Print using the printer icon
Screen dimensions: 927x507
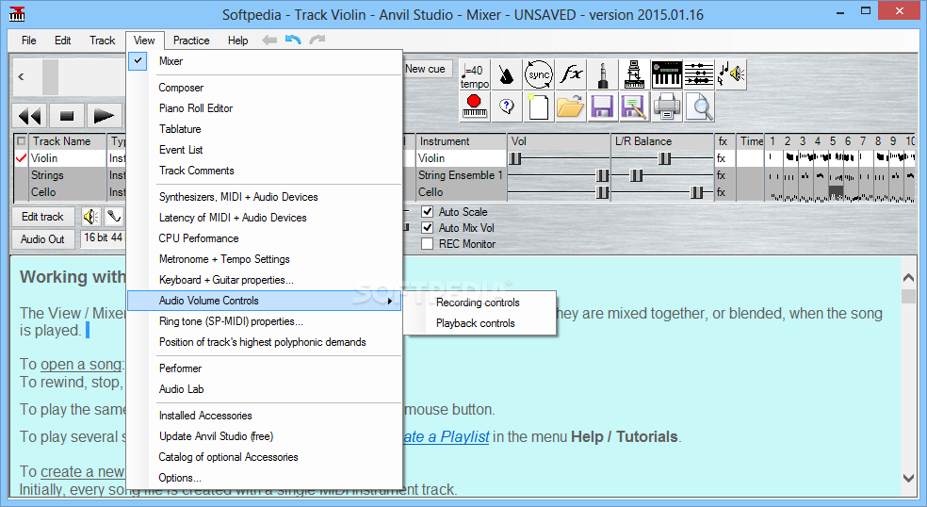click(667, 106)
